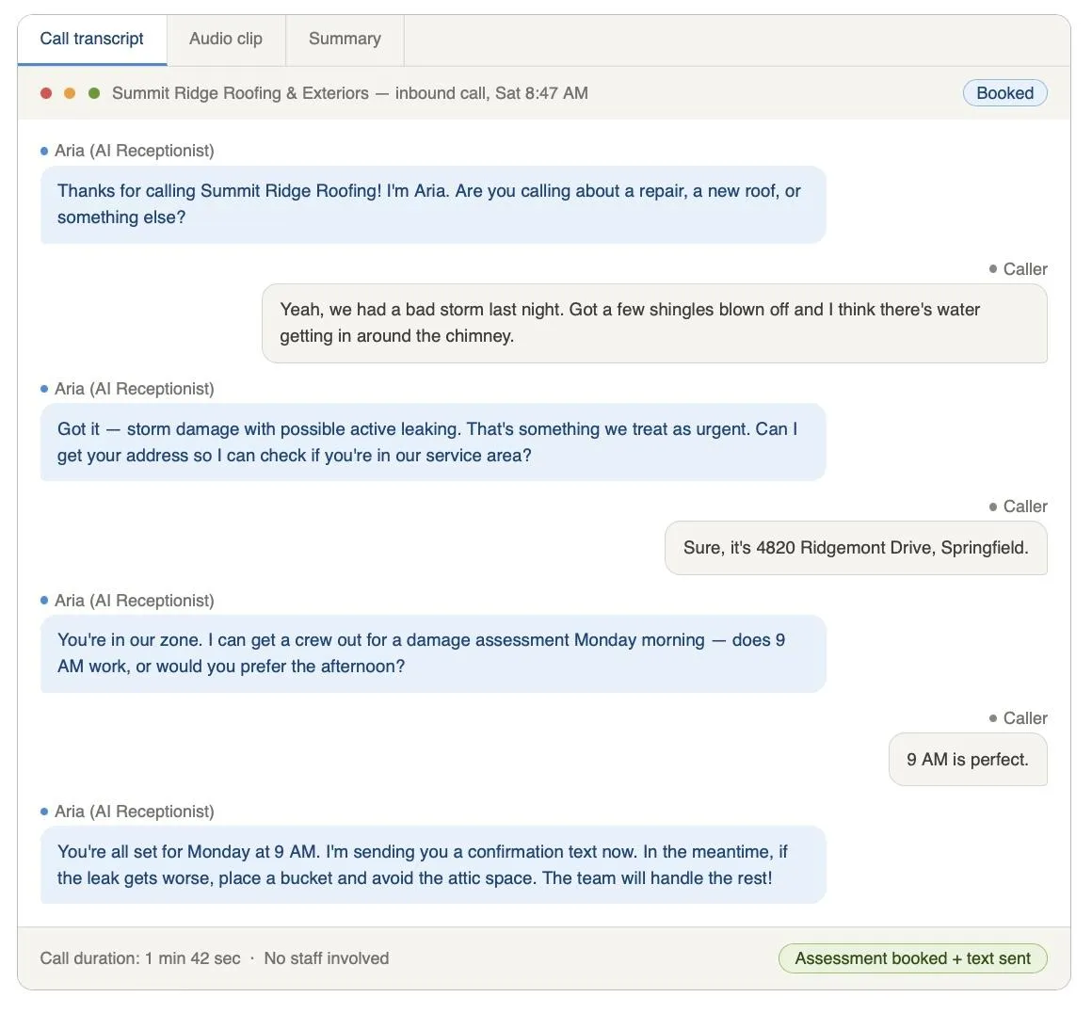Select the Call transcript tab

click(91, 39)
